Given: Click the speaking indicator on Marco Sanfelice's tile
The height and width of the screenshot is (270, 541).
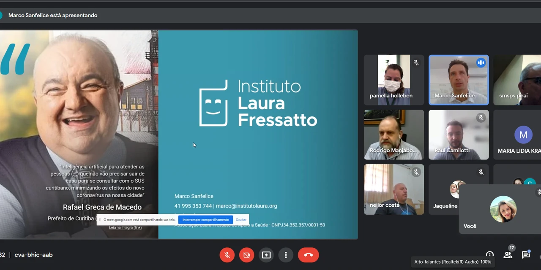Looking at the screenshot, I should pyautogui.click(x=481, y=63).
